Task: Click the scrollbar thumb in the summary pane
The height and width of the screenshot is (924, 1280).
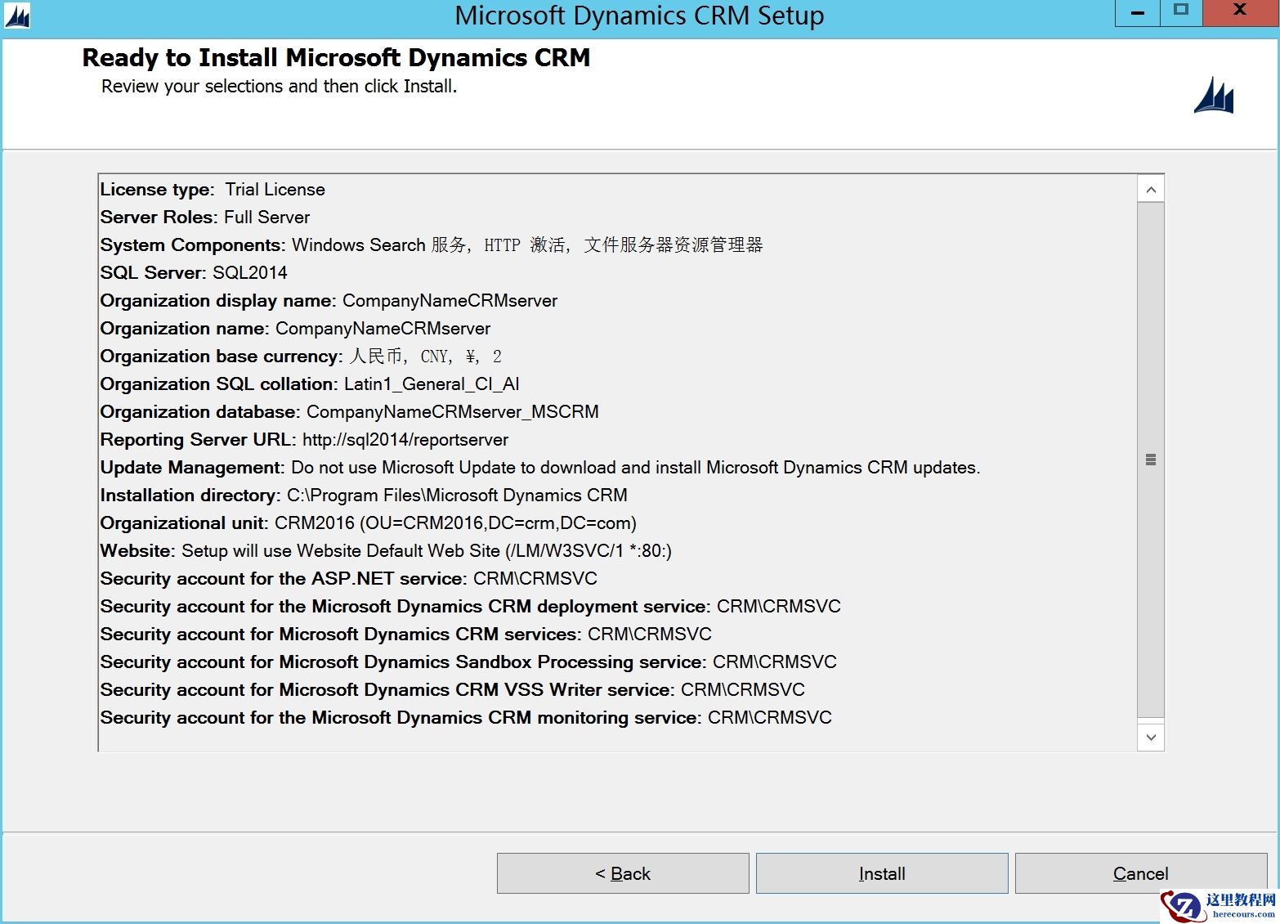Action: [1151, 461]
